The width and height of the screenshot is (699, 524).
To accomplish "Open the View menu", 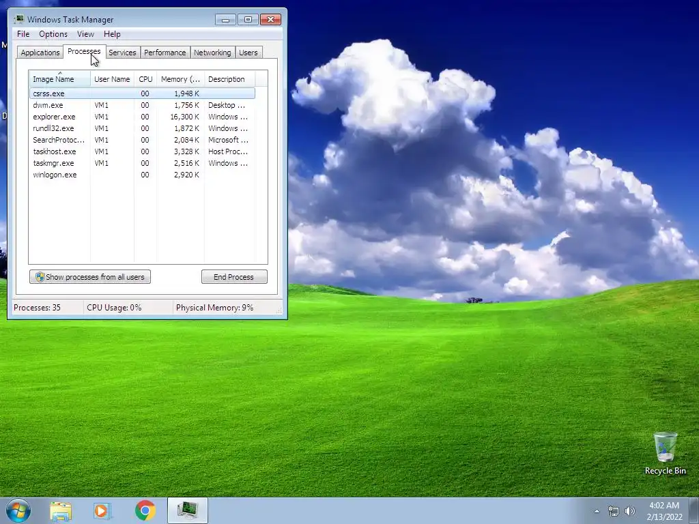I will (85, 34).
